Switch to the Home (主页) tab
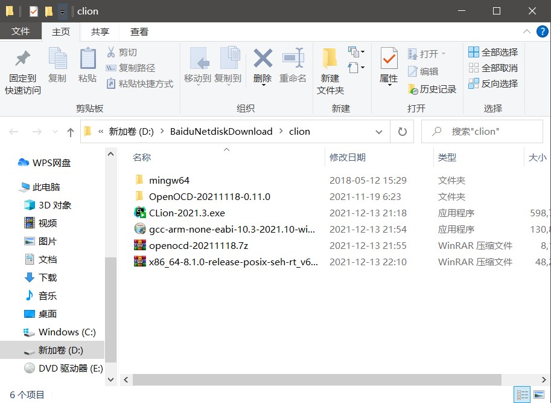 (x=61, y=31)
